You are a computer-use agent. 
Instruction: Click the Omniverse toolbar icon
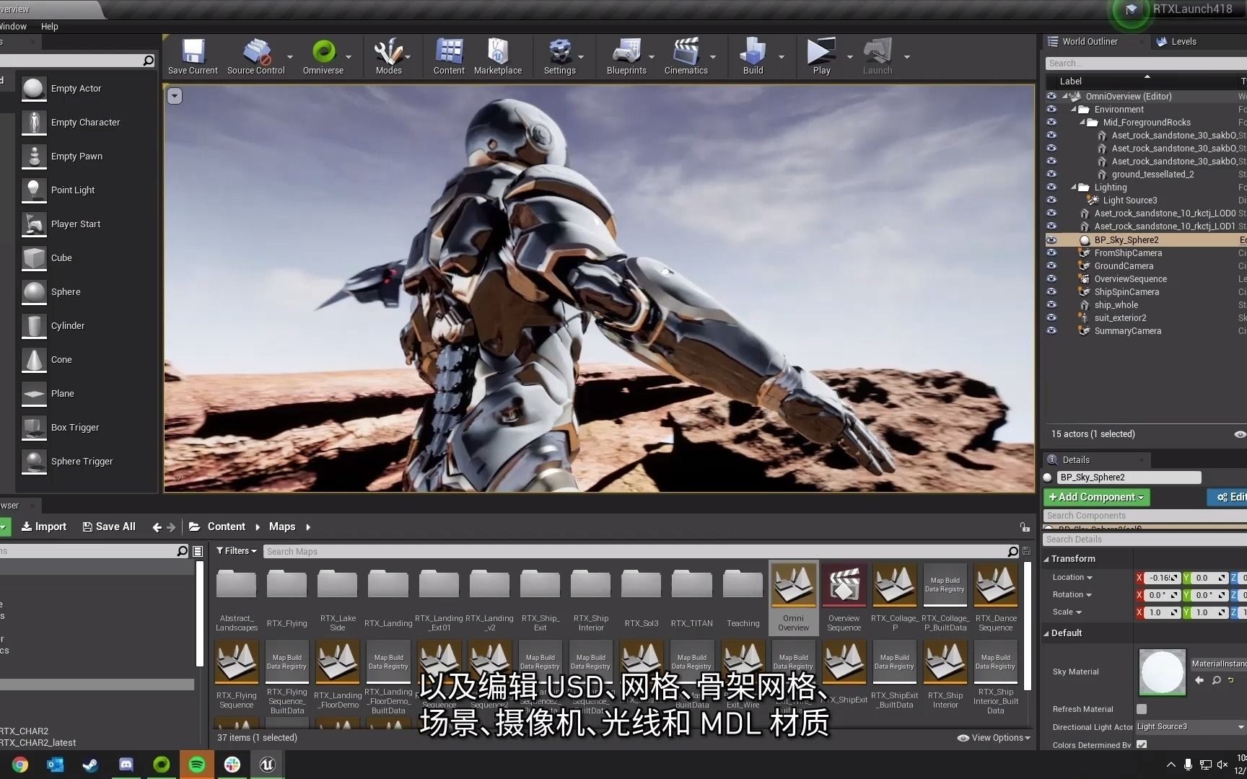323,52
